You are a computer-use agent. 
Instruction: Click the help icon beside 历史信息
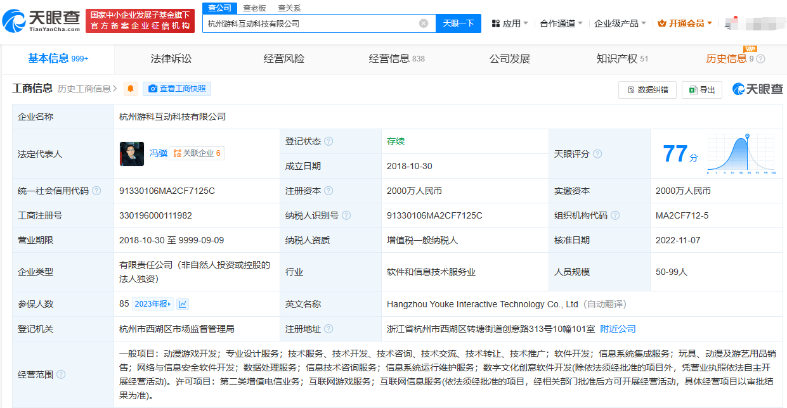coord(760,59)
